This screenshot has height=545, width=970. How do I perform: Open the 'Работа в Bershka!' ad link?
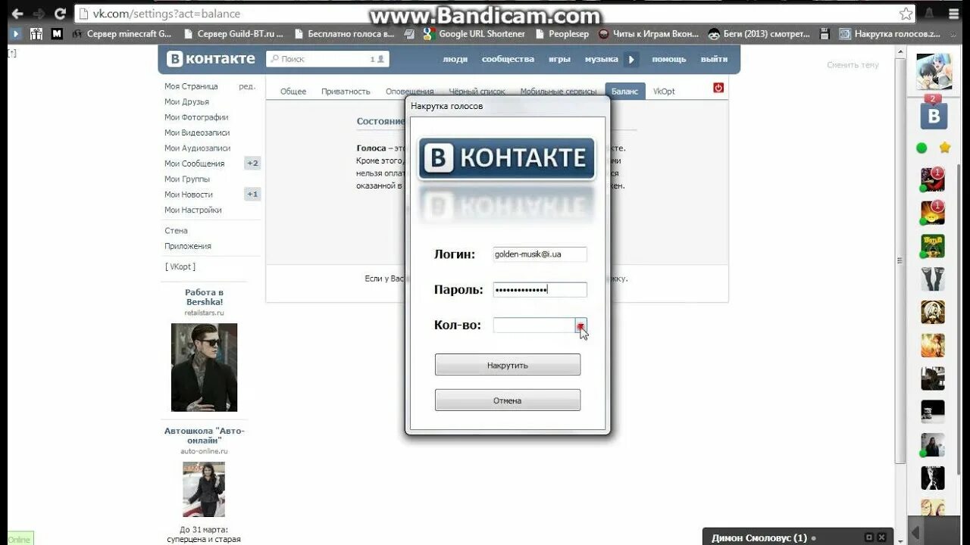[204, 297]
